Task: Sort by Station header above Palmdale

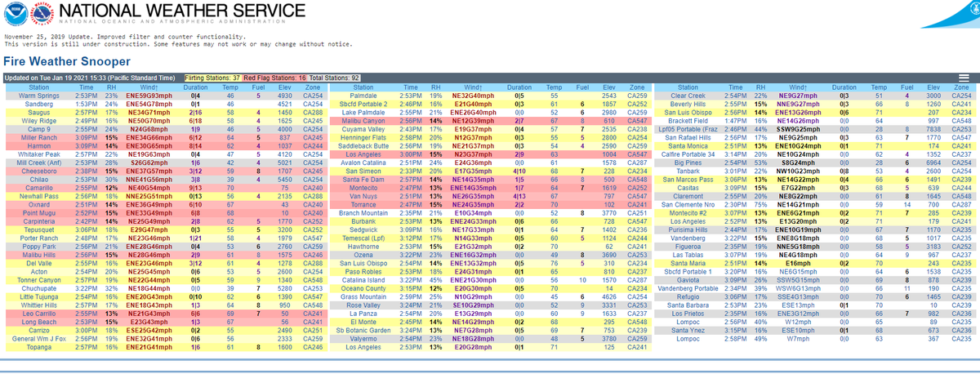Action: tap(364, 87)
